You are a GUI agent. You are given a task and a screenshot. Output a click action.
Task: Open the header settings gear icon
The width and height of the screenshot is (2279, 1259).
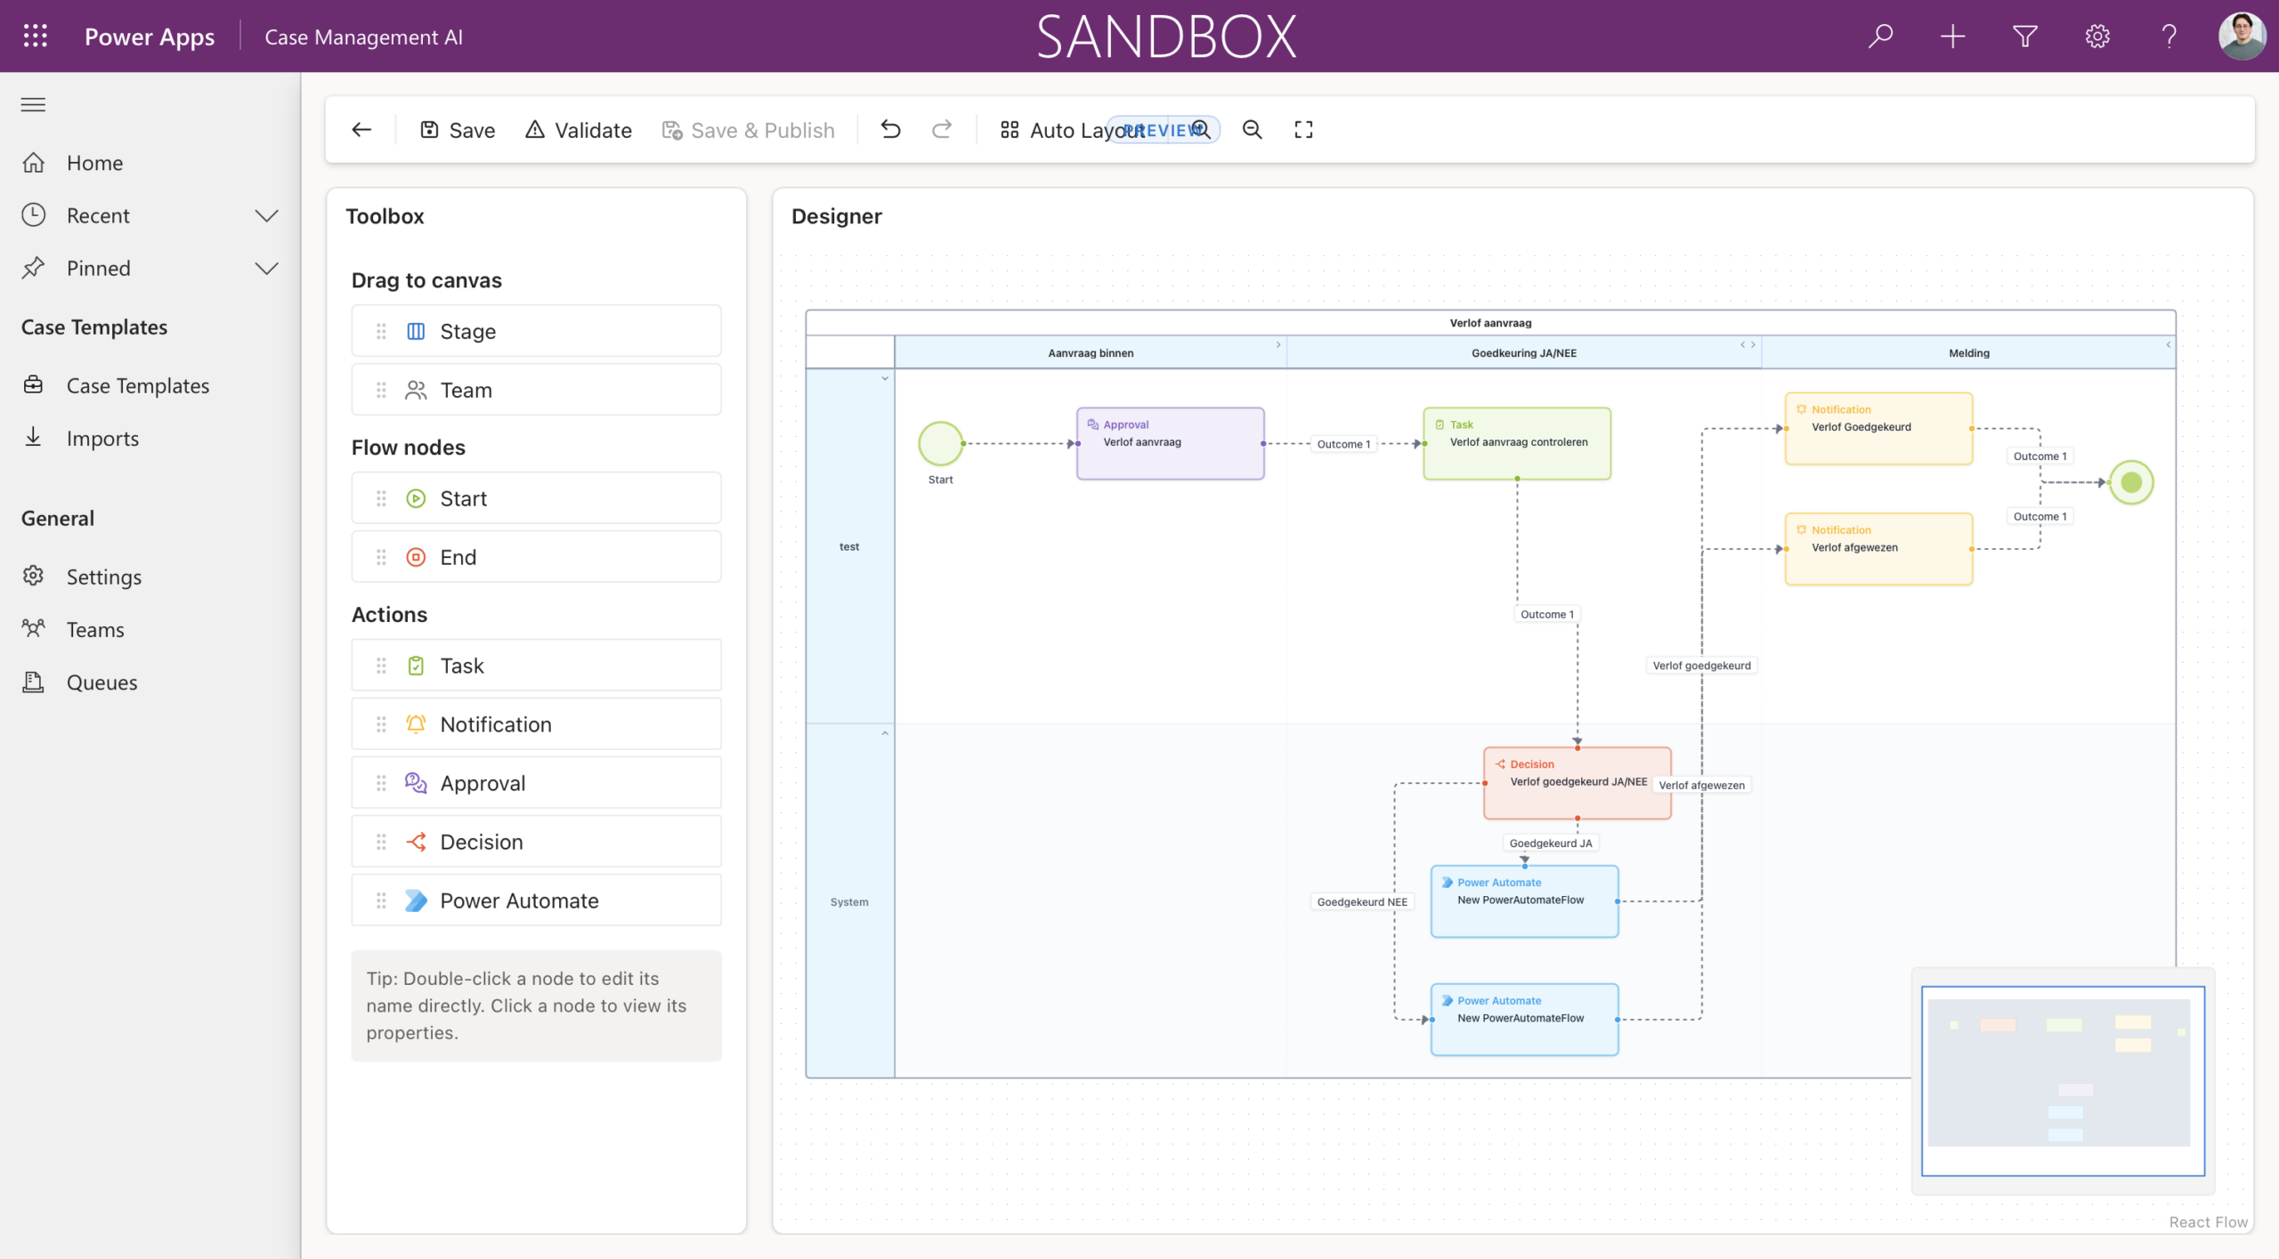point(2097,36)
